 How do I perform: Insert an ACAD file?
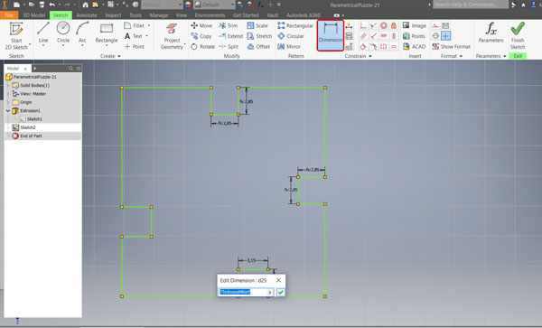(414, 46)
